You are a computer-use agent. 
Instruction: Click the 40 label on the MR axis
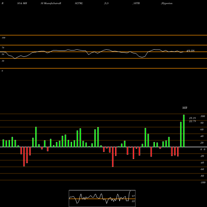tap(202, 136)
